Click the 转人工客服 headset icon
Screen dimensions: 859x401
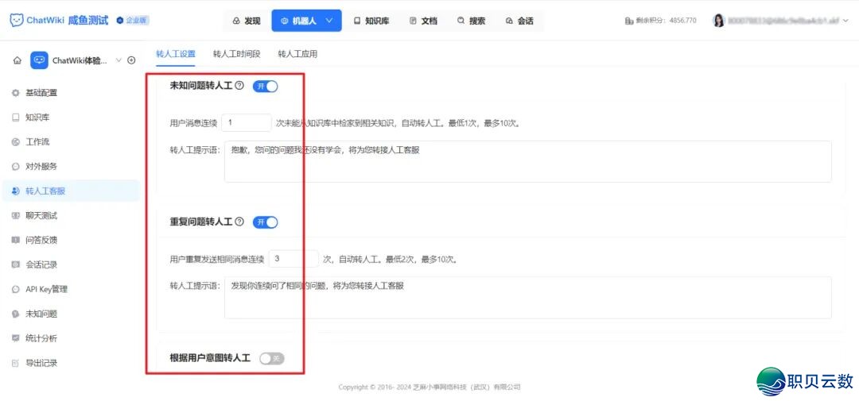click(16, 191)
